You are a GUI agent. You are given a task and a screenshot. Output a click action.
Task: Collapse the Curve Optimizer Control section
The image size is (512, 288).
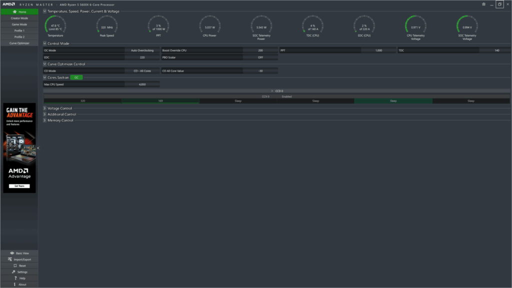pyautogui.click(x=44, y=64)
